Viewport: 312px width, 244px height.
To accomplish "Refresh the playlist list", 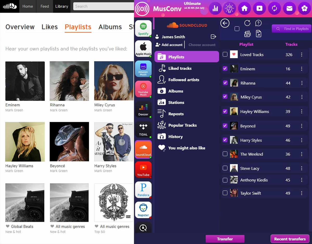I will [x=247, y=23].
